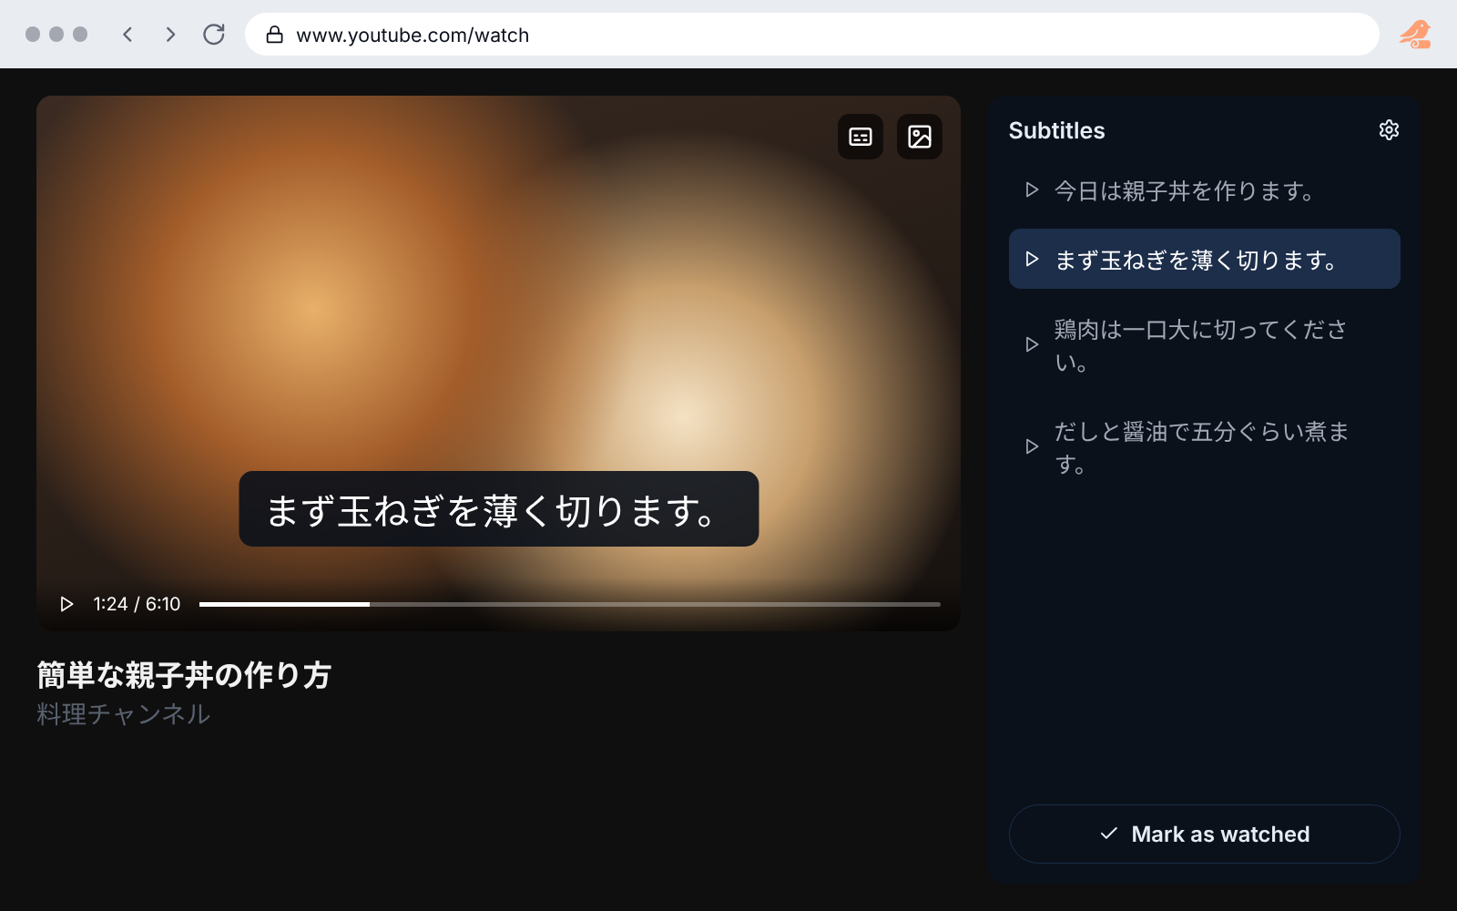Go back in browser history
Screen dimensions: 1457x911
point(127,35)
